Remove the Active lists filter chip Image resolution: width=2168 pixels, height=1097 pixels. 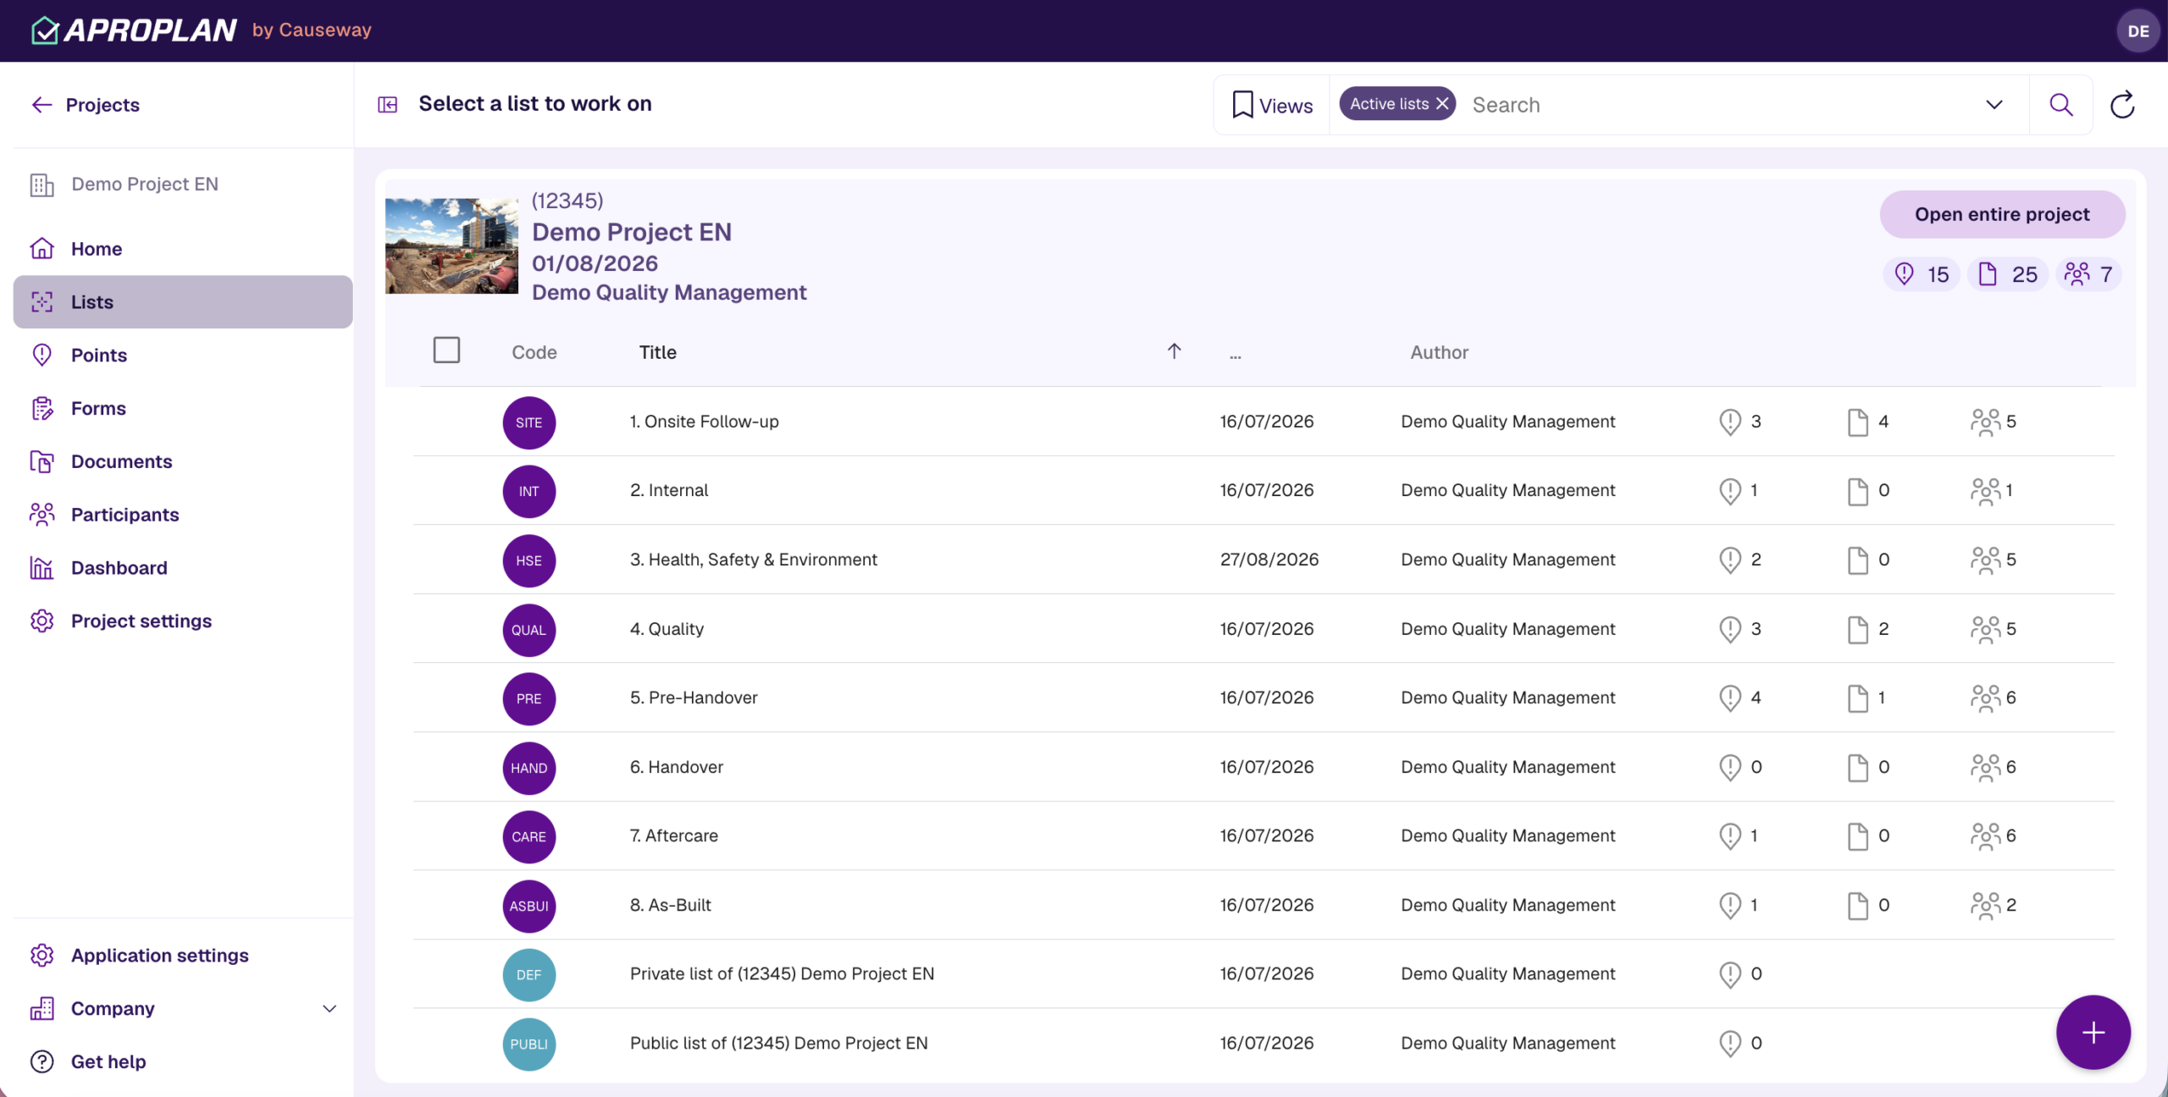pos(1442,103)
